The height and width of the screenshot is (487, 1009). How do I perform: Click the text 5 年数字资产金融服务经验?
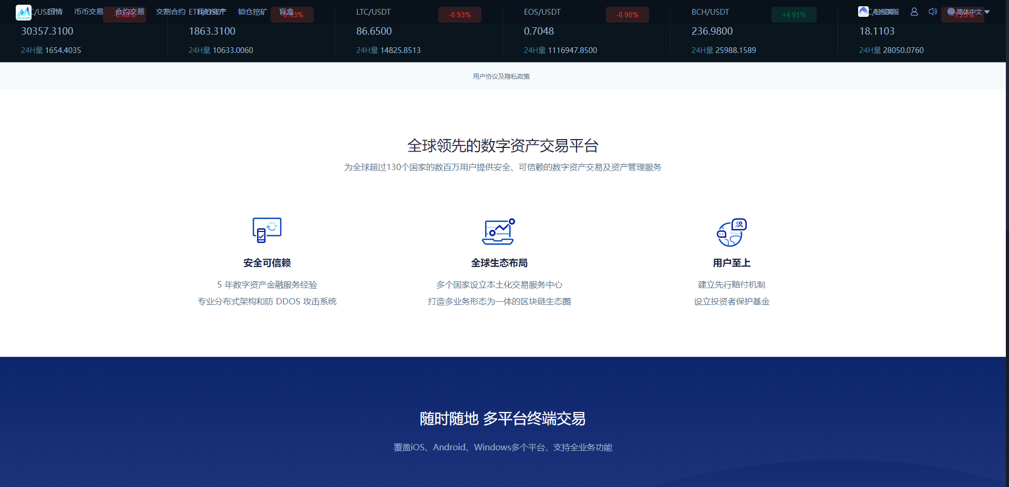click(x=267, y=285)
